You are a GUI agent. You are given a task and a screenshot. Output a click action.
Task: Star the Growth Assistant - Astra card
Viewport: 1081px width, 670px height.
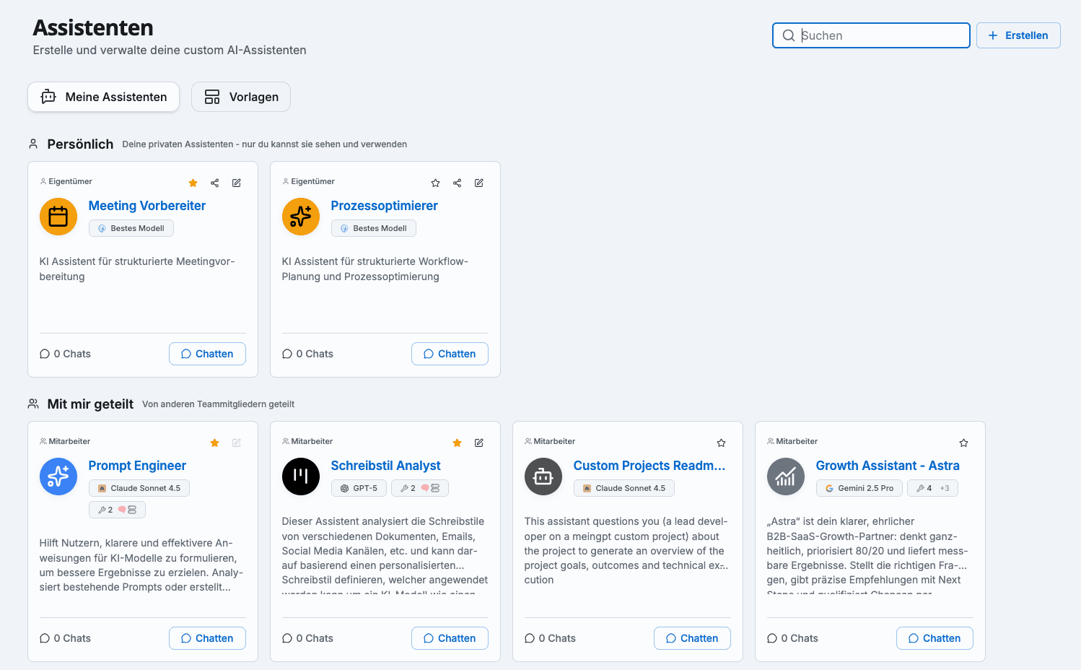pyautogui.click(x=963, y=443)
